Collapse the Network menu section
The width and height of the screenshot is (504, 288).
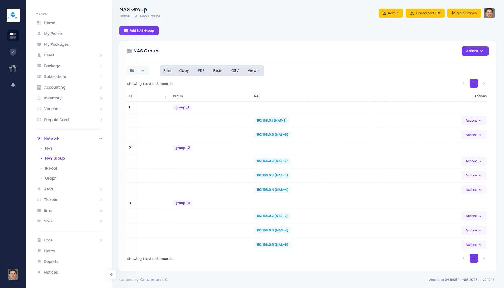pyautogui.click(x=101, y=139)
